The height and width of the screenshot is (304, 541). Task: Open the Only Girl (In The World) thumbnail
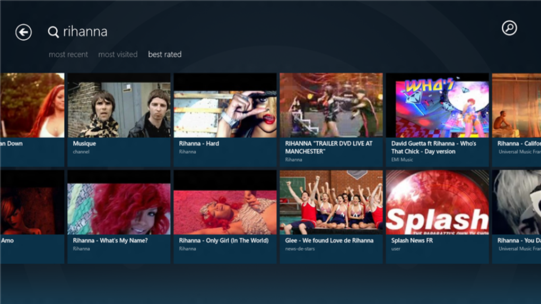pos(225,202)
